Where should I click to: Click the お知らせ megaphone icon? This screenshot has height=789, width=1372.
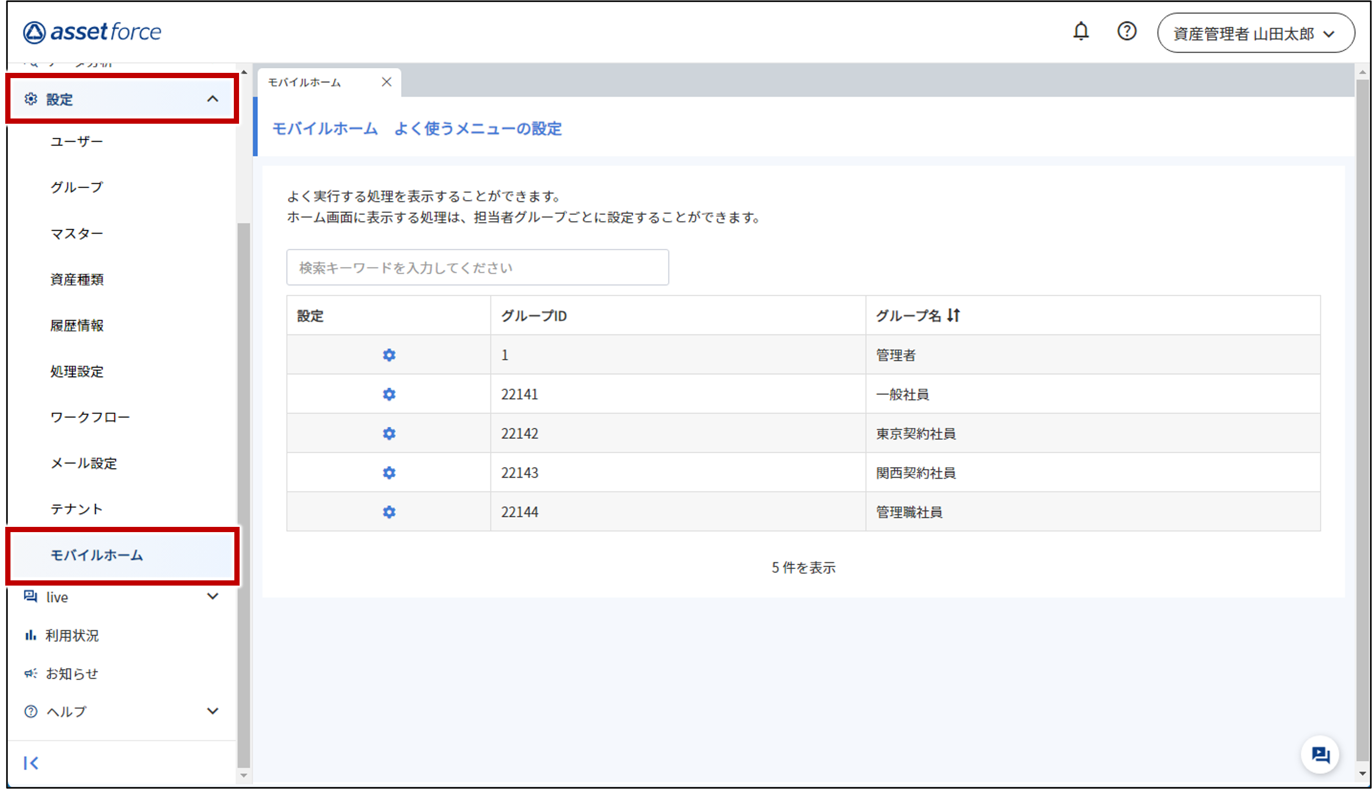pyautogui.click(x=31, y=673)
